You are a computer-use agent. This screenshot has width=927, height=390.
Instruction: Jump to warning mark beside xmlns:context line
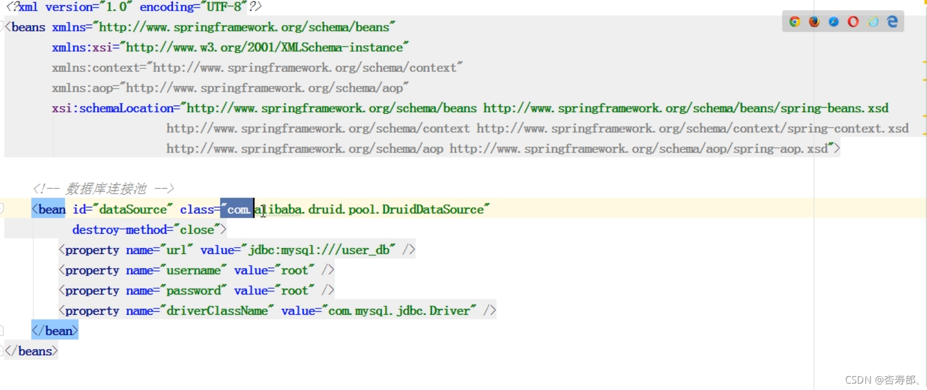[x=925, y=62]
